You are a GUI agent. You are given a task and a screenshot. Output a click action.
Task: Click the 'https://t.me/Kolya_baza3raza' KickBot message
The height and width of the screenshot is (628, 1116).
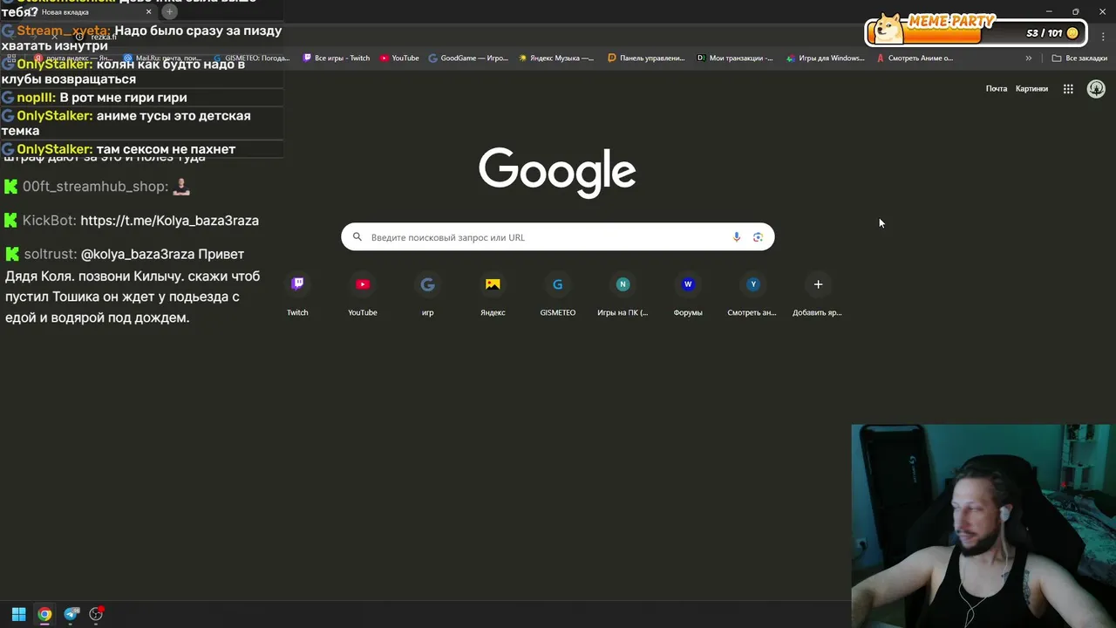[x=169, y=221]
